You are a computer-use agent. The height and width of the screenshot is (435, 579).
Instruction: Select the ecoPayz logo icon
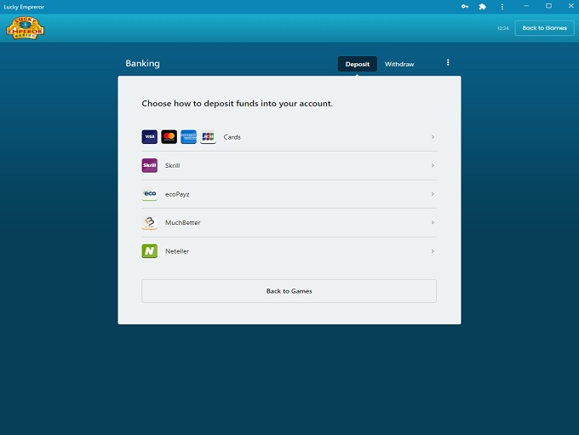pyautogui.click(x=150, y=194)
